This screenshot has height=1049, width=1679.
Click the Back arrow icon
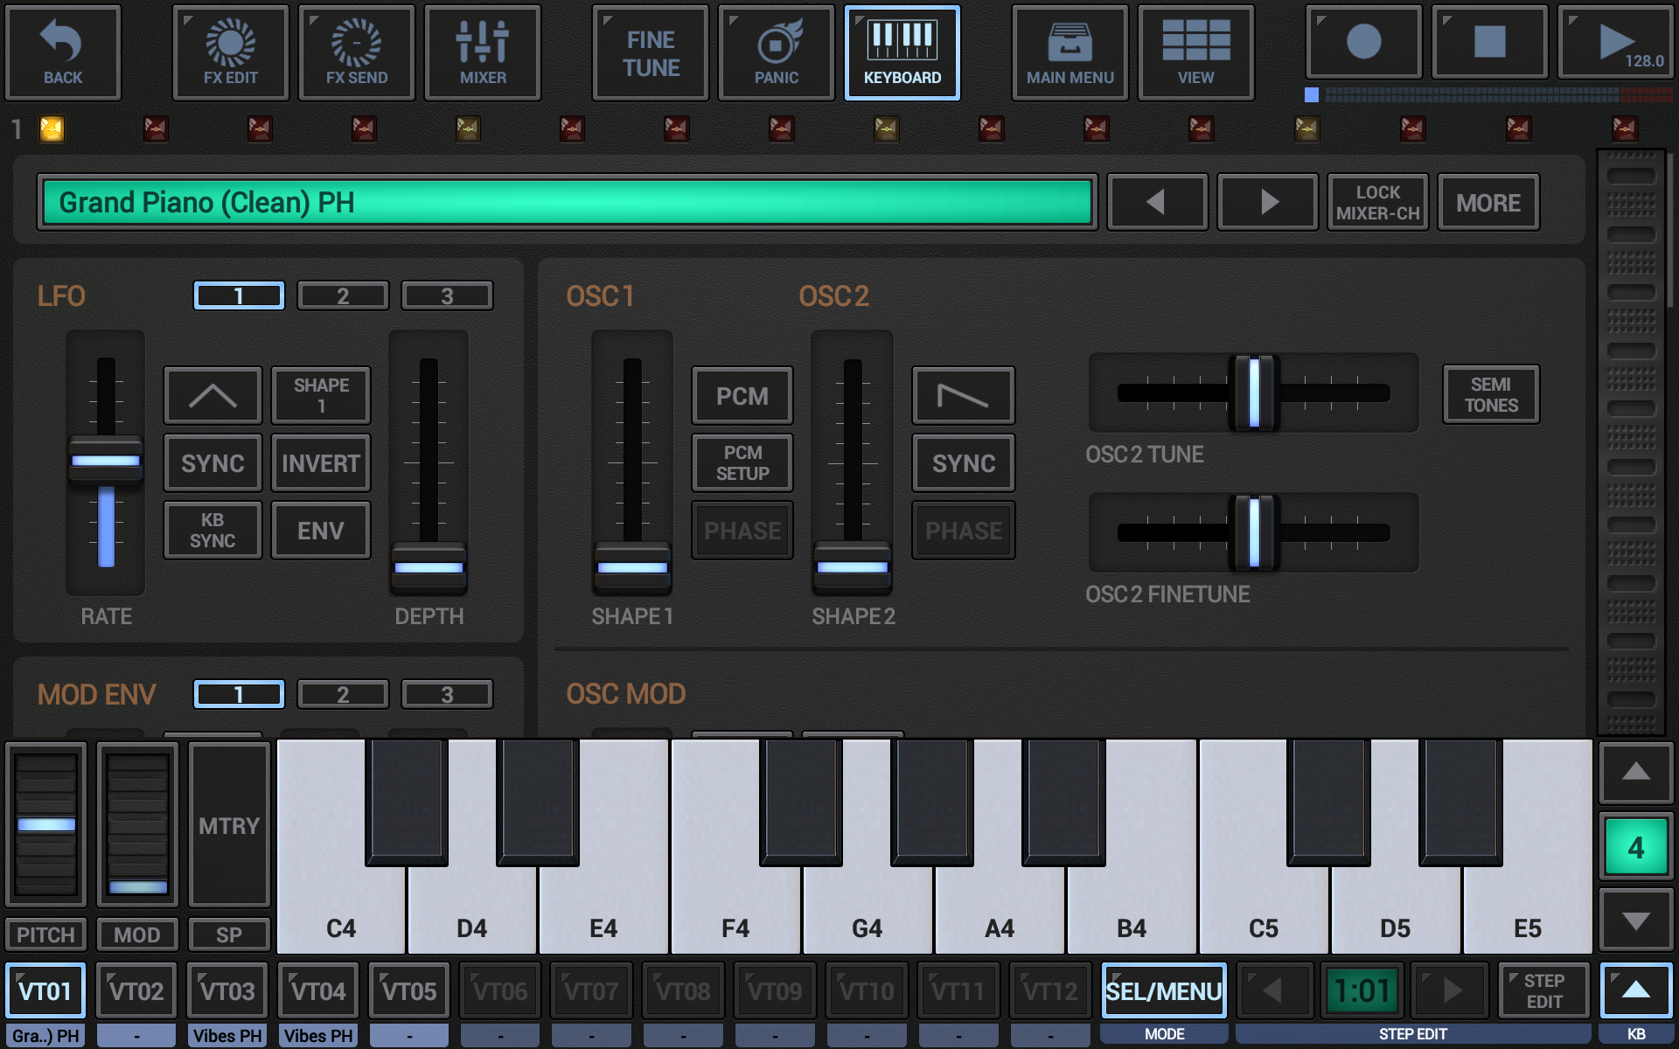pos(61,52)
